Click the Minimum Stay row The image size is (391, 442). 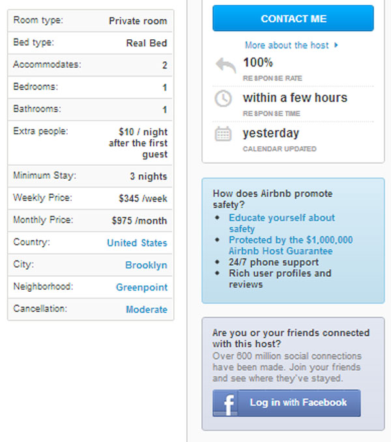click(x=91, y=176)
